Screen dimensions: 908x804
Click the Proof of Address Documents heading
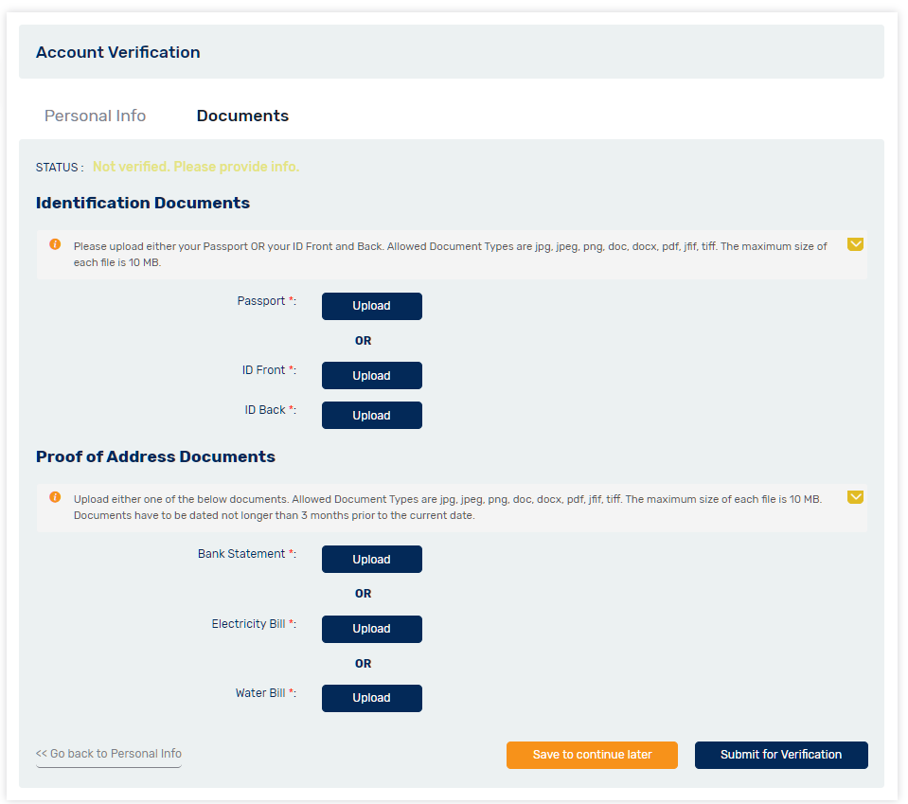[x=156, y=456]
